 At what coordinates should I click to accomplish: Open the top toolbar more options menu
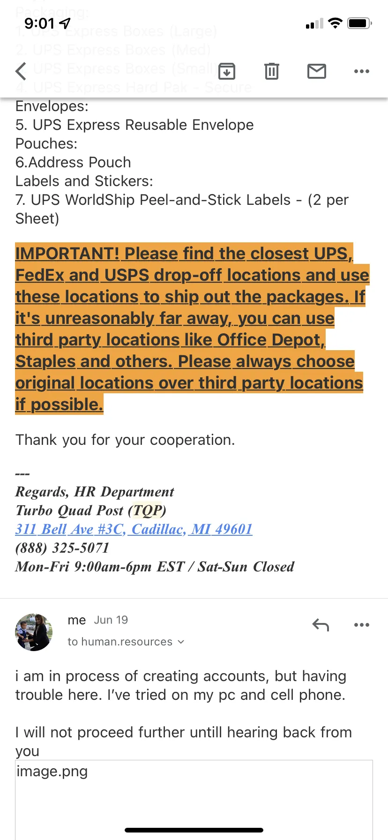click(x=362, y=71)
